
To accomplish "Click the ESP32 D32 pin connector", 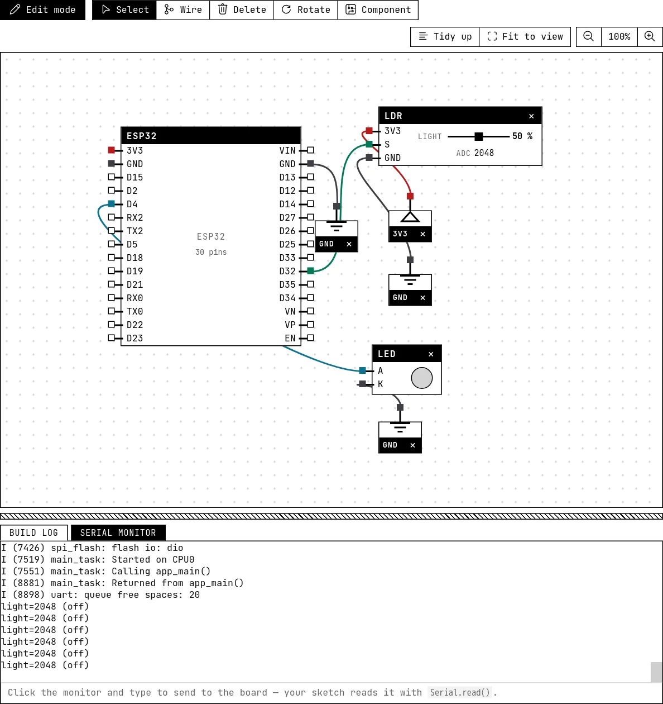I will click(x=311, y=271).
